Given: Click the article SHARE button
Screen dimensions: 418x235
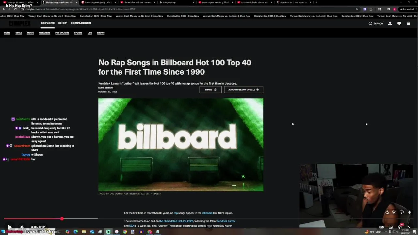Looking at the screenshot, I should point(211,90).
